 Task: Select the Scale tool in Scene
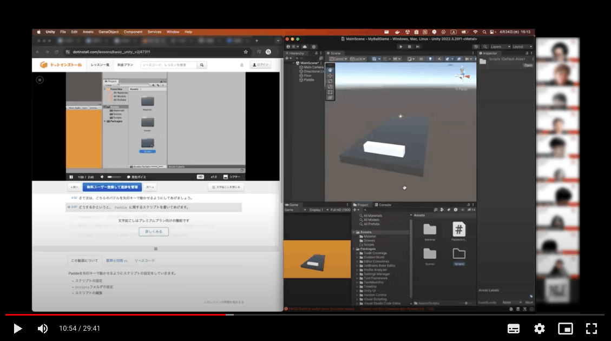click(x=330, y=87)
